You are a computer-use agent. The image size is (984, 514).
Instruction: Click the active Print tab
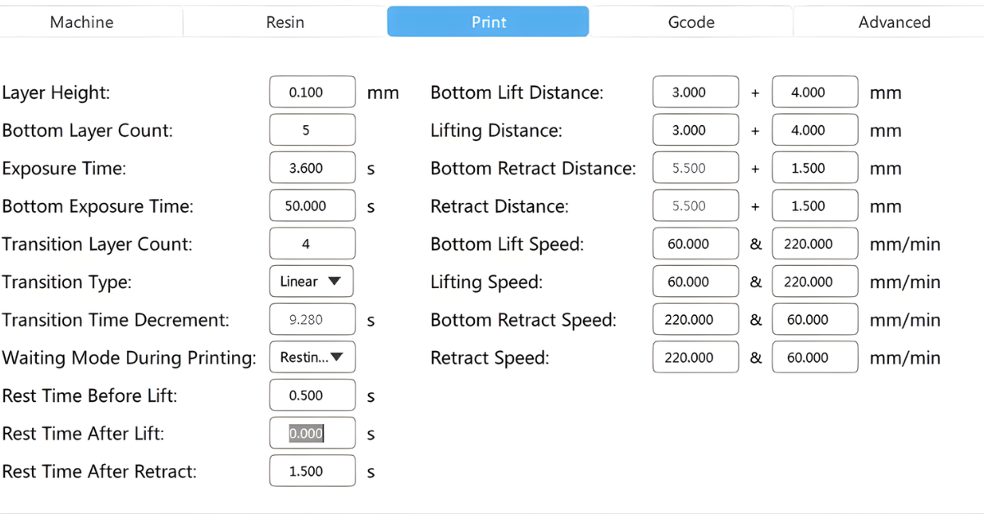(x=488, y=22)
